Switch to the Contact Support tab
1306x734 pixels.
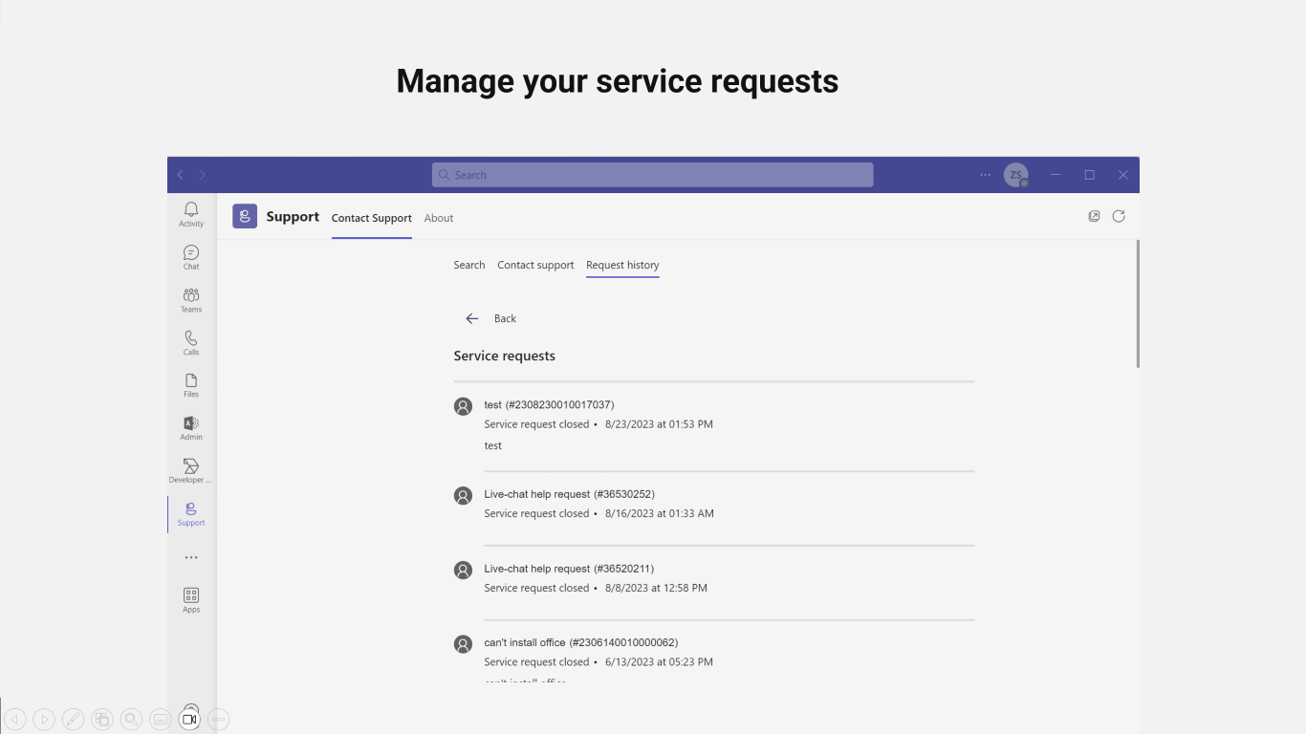tap(372, 218)
